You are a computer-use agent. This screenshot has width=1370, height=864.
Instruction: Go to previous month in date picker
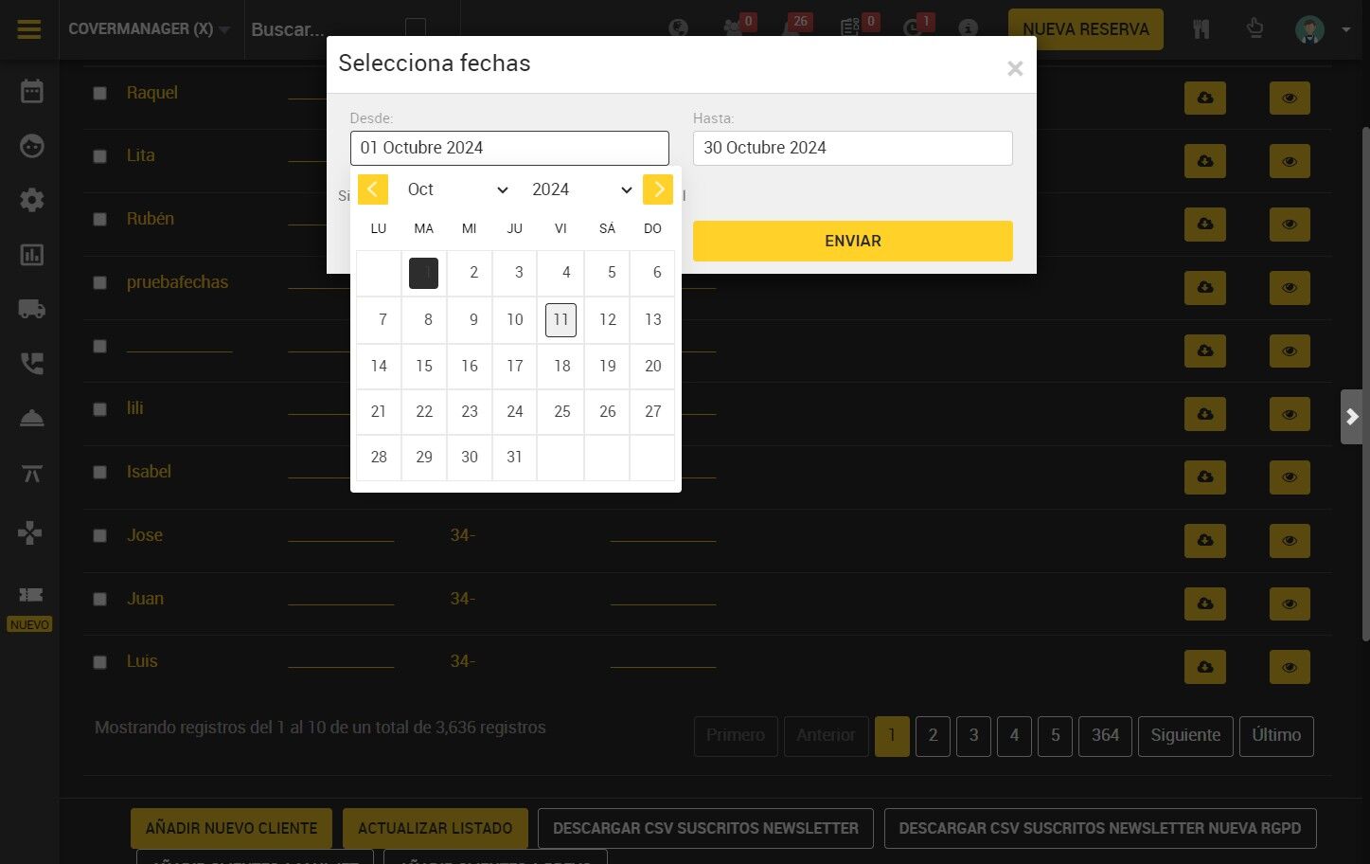point(373,189)
